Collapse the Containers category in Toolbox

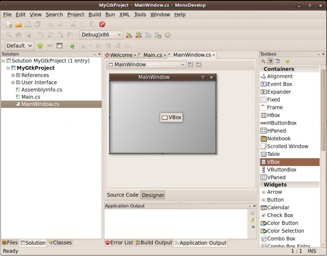[262, 69]
